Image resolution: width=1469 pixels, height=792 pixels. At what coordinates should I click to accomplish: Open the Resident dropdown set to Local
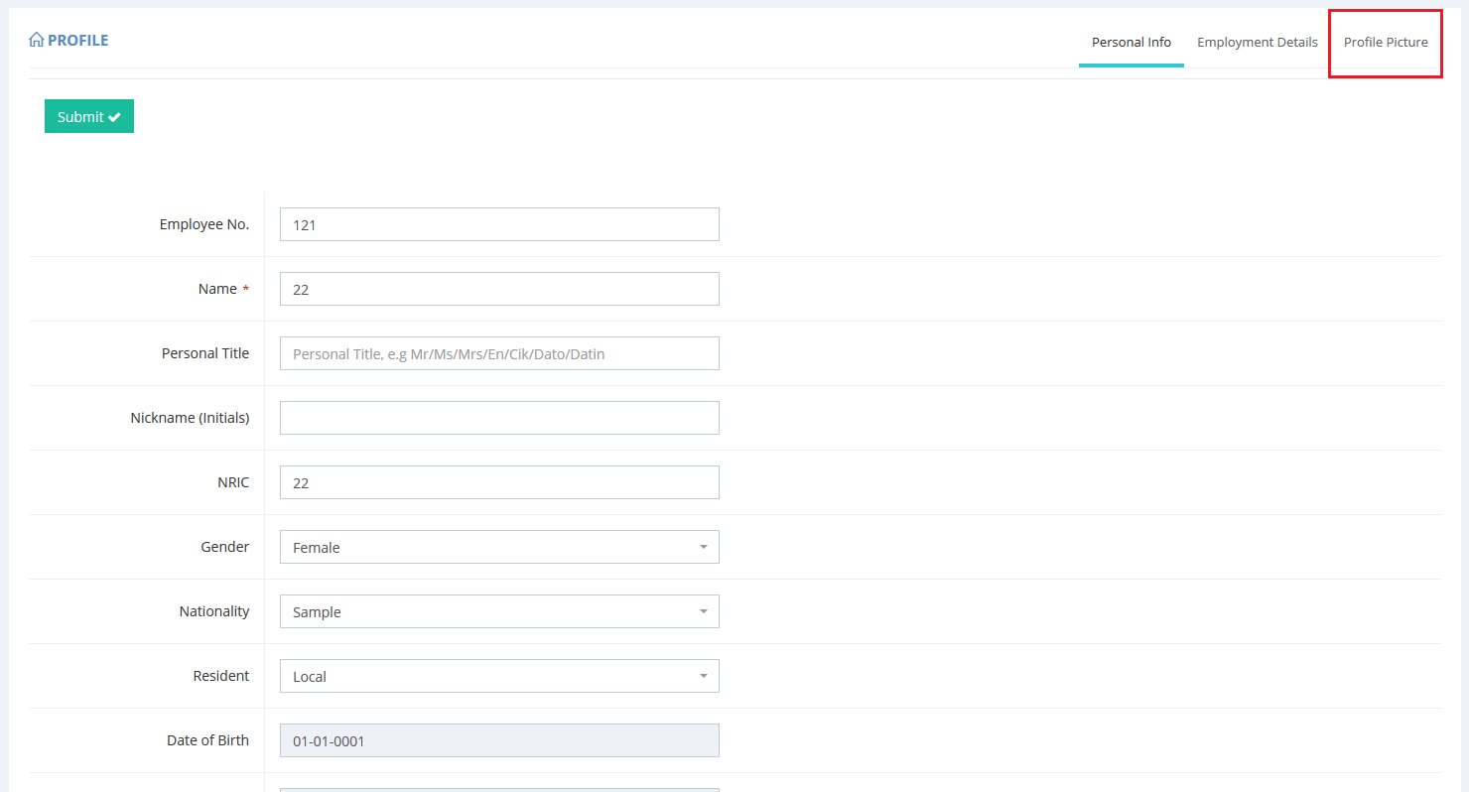click(x=498, y=676)
